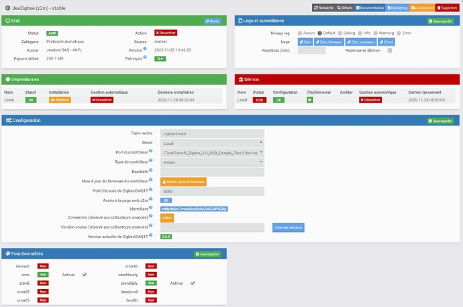Viewport: 463px width, 307px height.
Task: Select the Info log level
Action: 360,33
